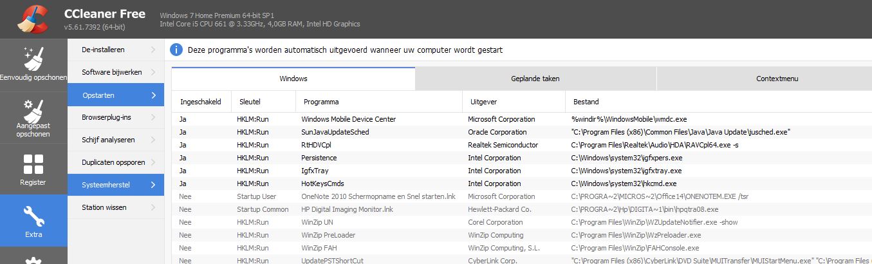
Task: Open Aangepast opschonen gear-broom icon
Action: coord(33,109)
